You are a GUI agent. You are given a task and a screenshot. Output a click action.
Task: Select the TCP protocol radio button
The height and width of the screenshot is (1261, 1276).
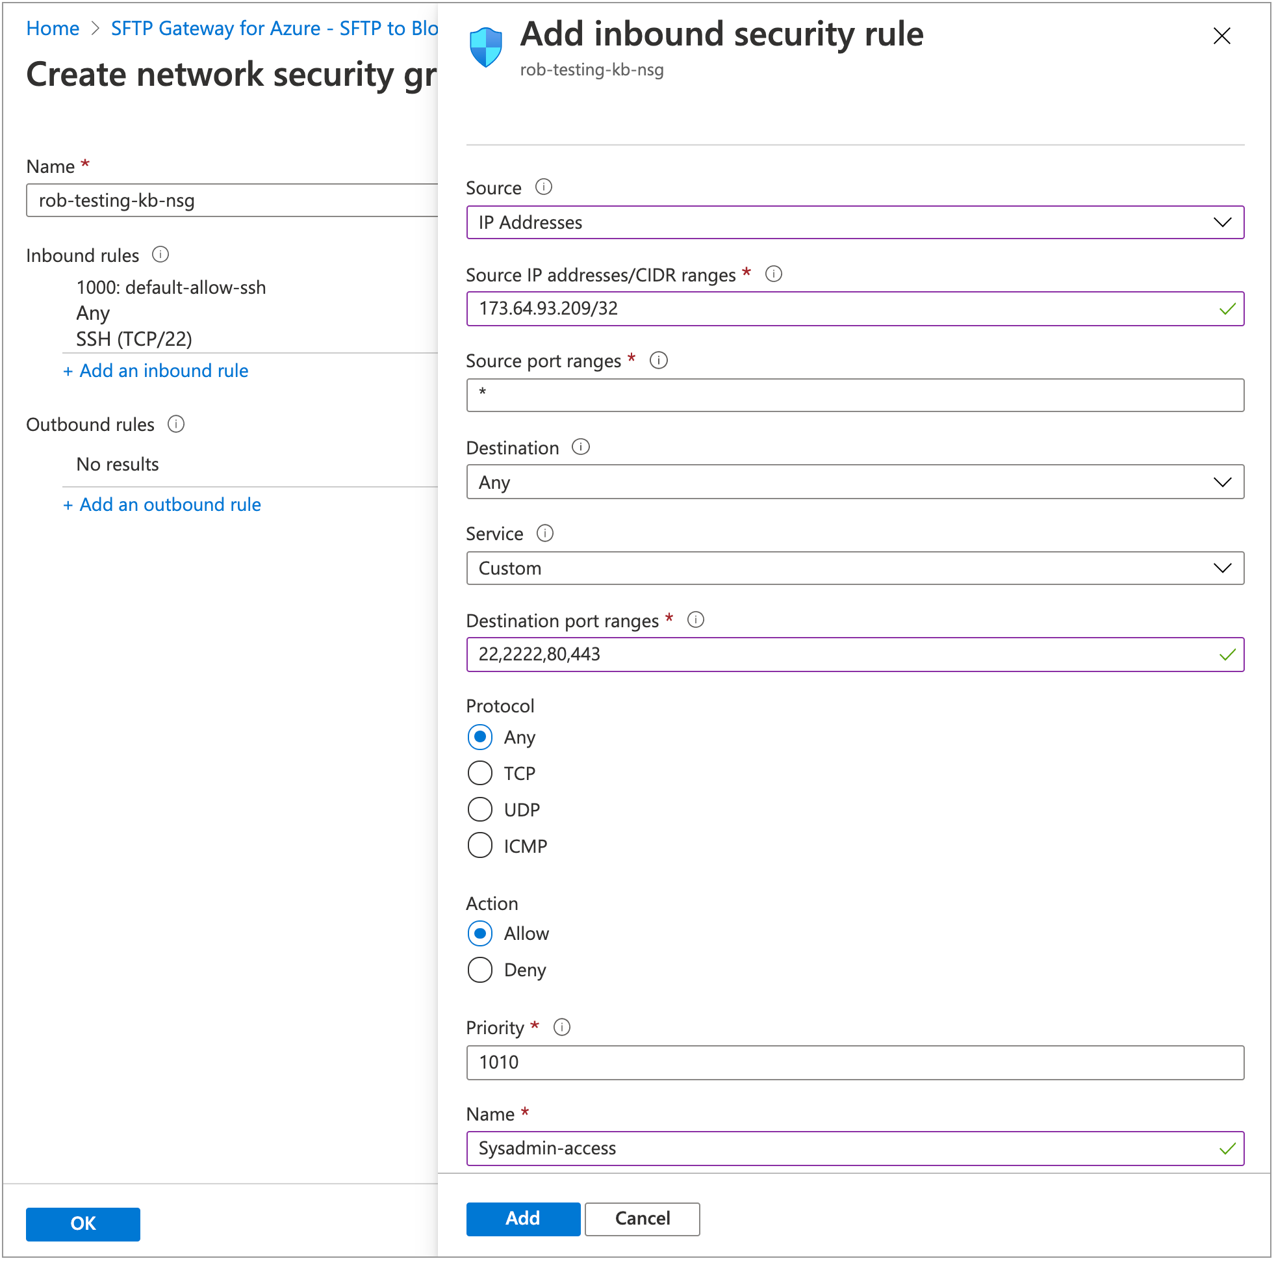(480, 773)
